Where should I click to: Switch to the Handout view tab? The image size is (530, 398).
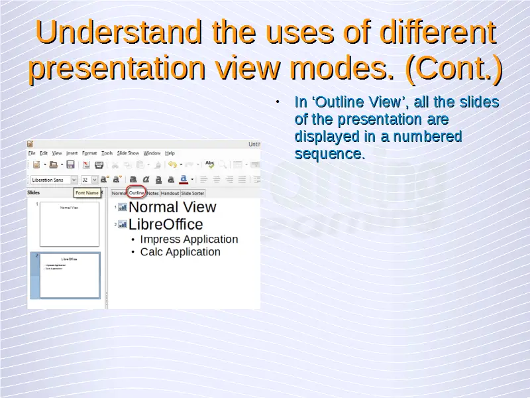170,193
